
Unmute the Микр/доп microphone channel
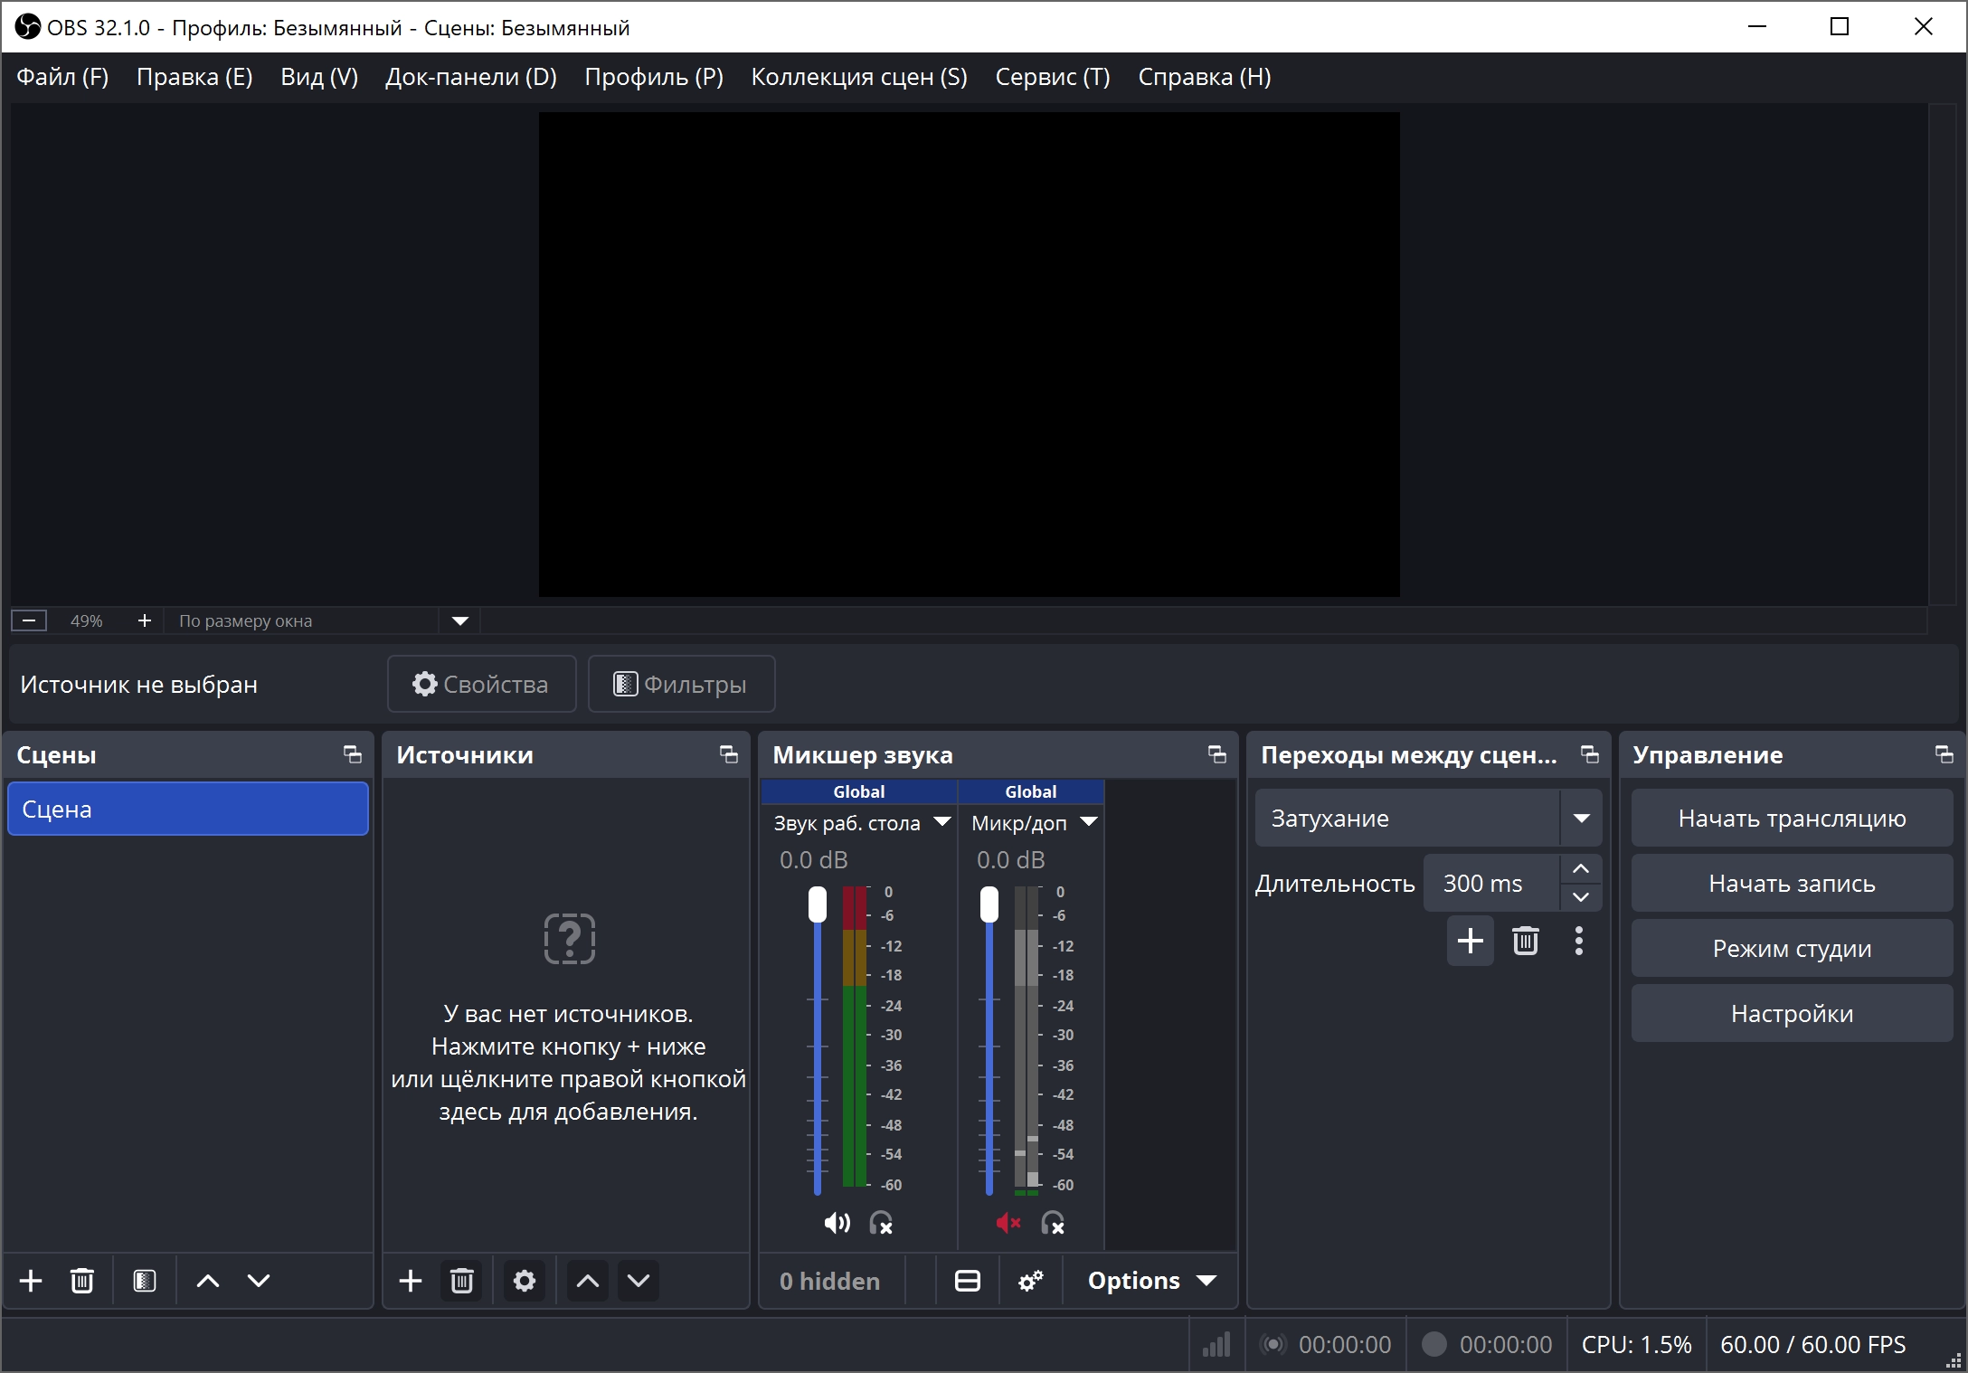point(1008,1224)
